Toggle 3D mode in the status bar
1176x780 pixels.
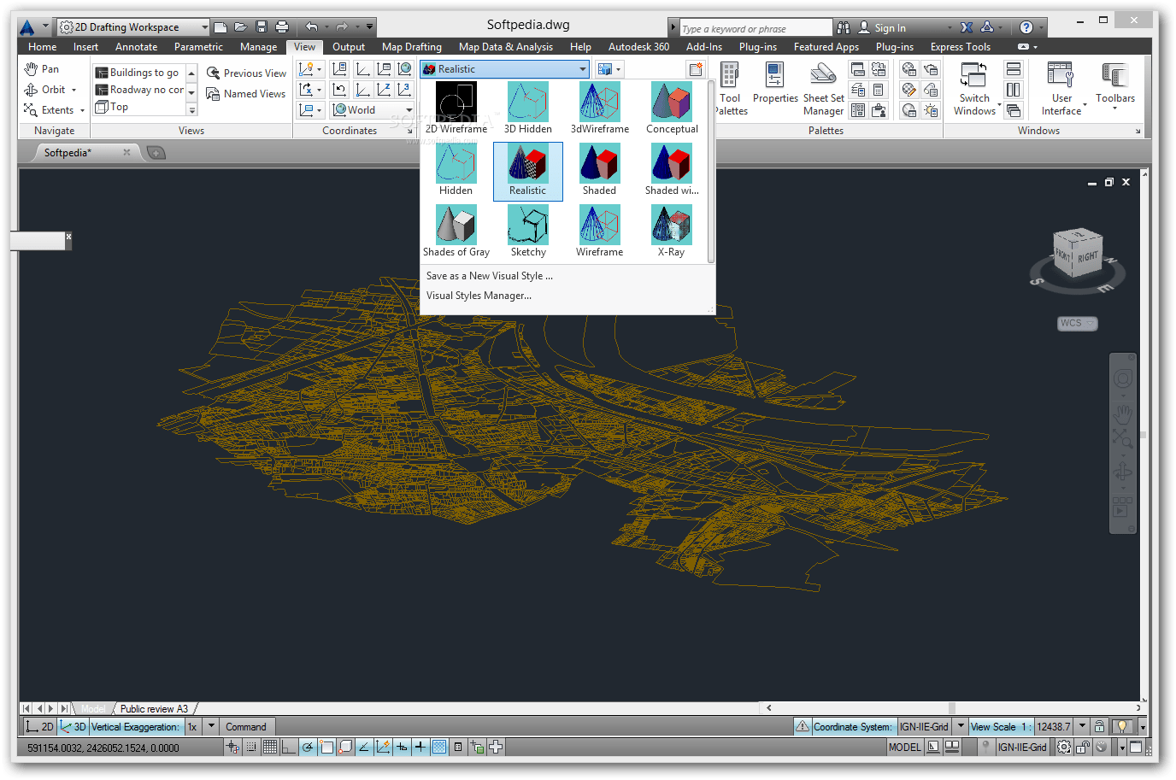tap(73, 726)
